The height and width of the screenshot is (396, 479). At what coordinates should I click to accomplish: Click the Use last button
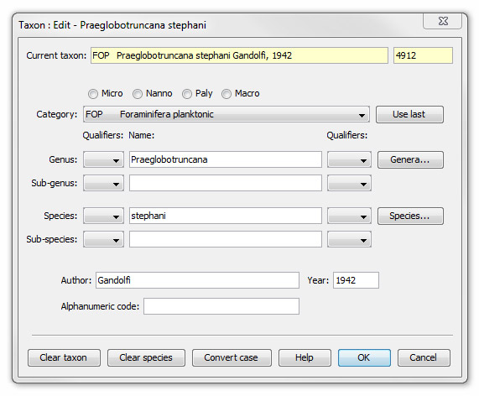[409, 115]
